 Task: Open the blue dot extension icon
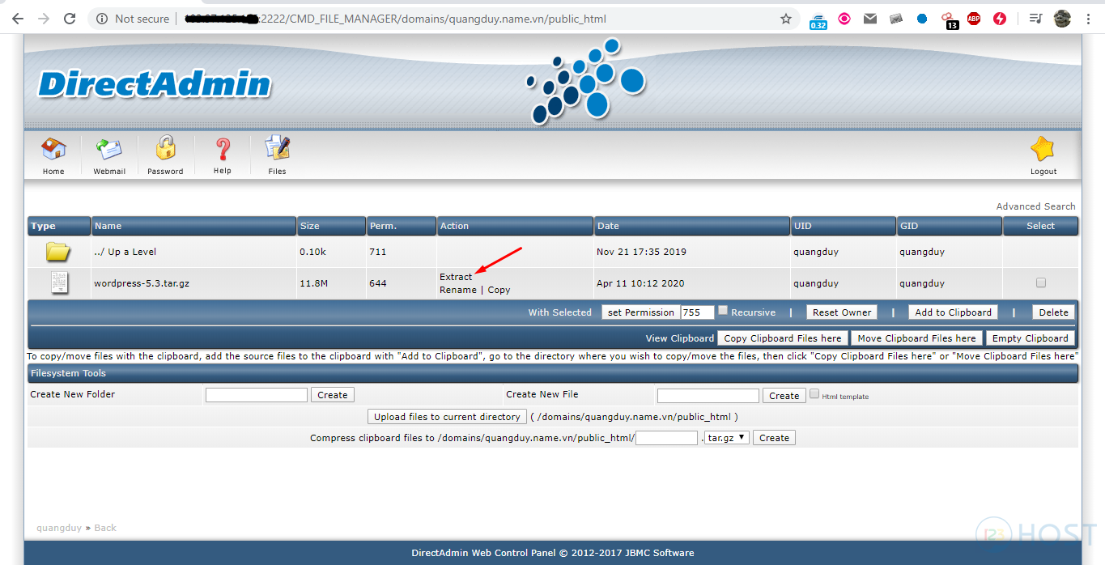[922, 19]
